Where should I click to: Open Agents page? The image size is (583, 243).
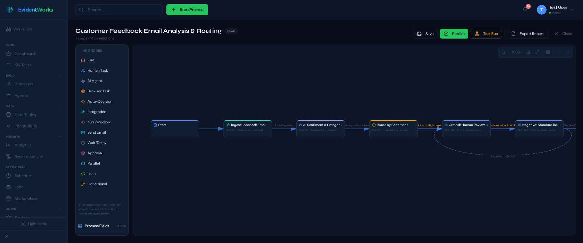click(x=34, y=96)
